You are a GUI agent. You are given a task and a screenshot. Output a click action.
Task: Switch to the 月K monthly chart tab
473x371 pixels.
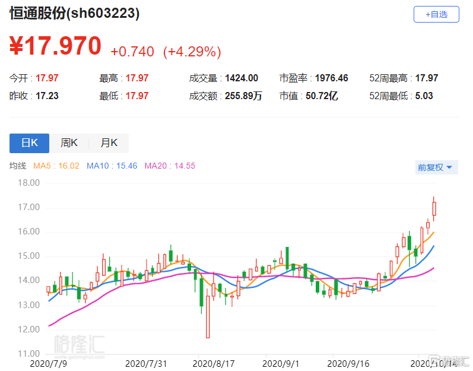point(109,143)
